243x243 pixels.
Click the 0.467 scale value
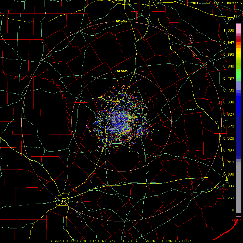click(229, 150)
